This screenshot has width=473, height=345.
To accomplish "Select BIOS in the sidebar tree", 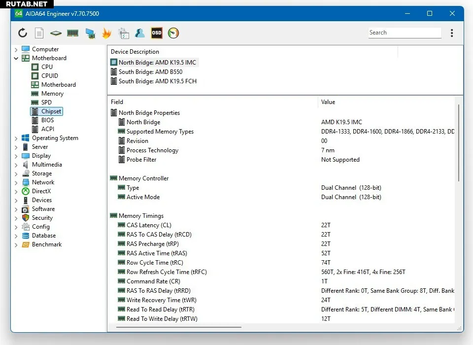I will tap(43, 120).
